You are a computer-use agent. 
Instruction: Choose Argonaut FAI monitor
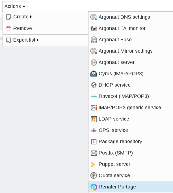point(131,28)
